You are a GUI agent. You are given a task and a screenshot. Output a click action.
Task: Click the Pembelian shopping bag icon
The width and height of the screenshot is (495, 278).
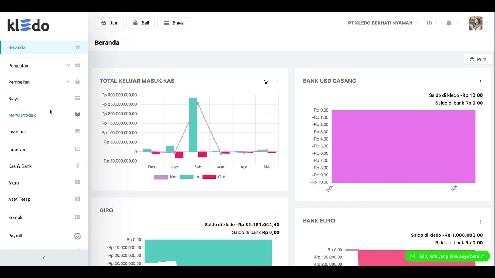coord(77,82)
